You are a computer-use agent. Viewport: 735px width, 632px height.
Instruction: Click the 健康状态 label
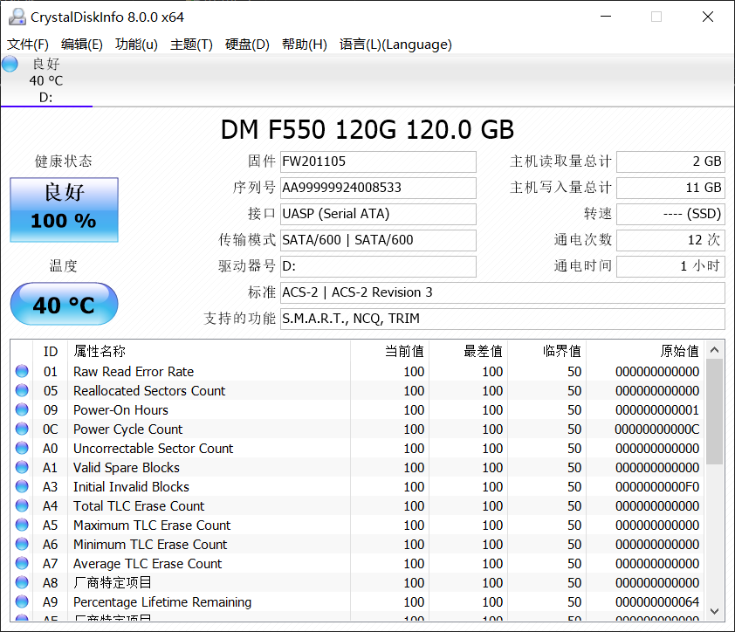pos(63,161)
